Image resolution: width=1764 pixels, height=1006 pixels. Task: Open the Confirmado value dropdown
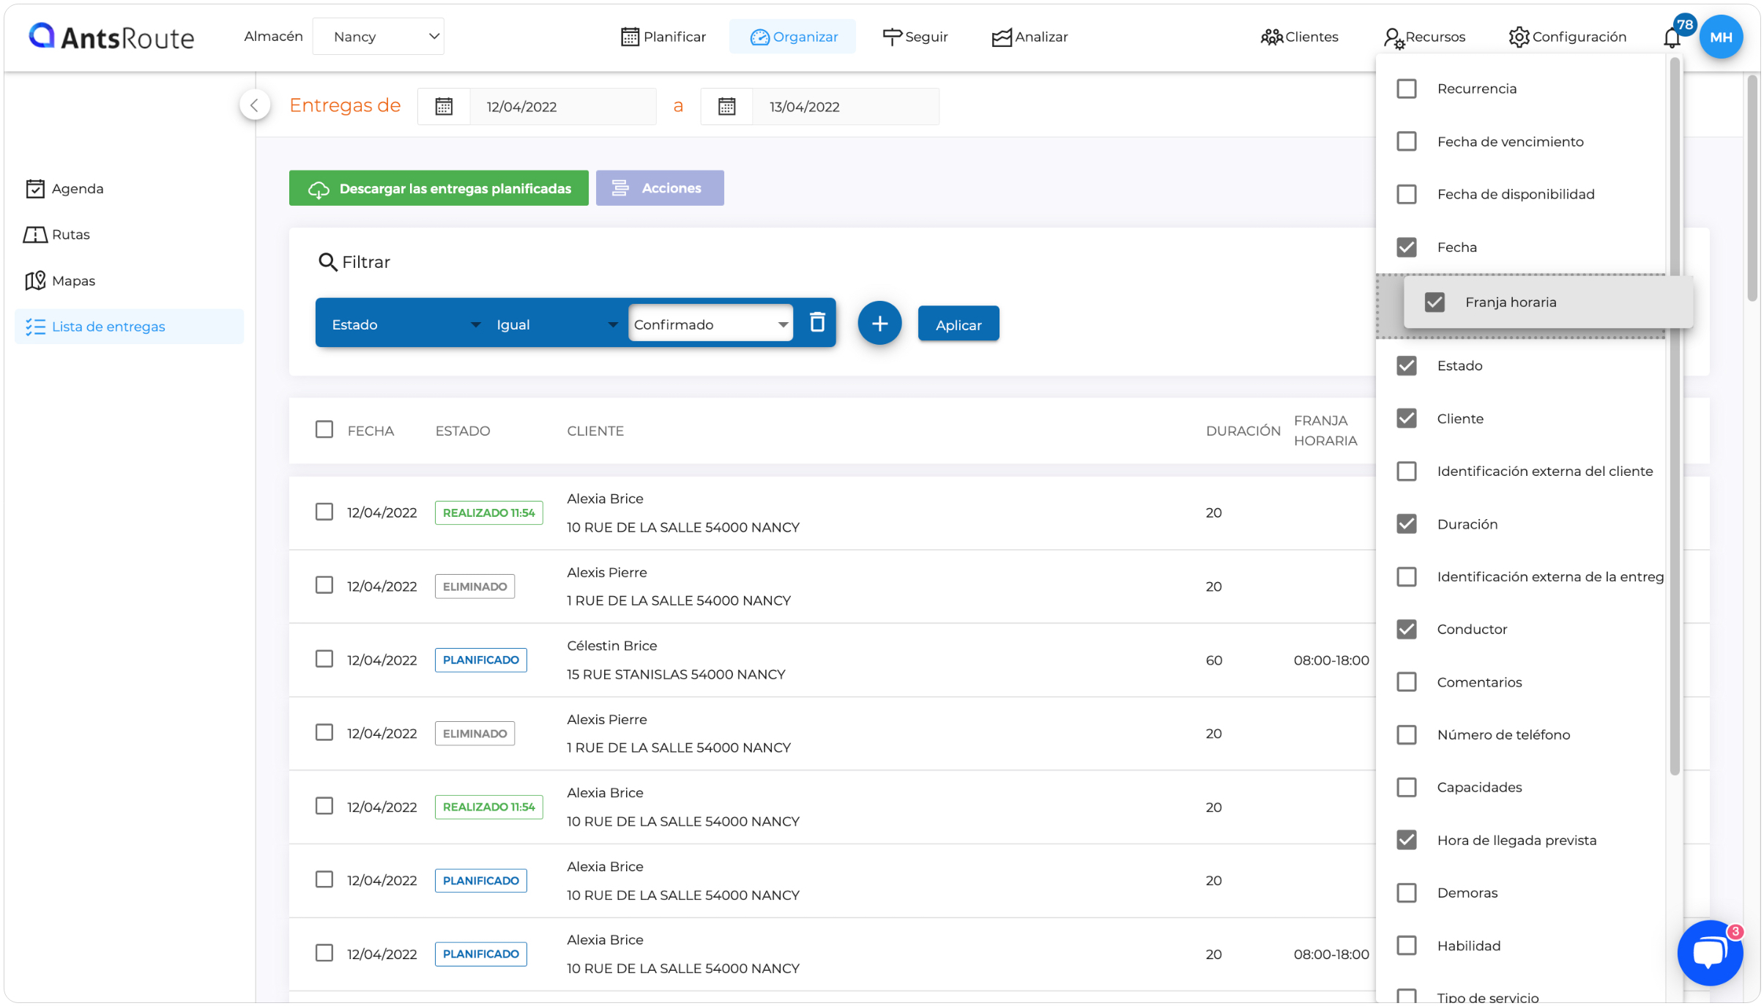point(710,324)
